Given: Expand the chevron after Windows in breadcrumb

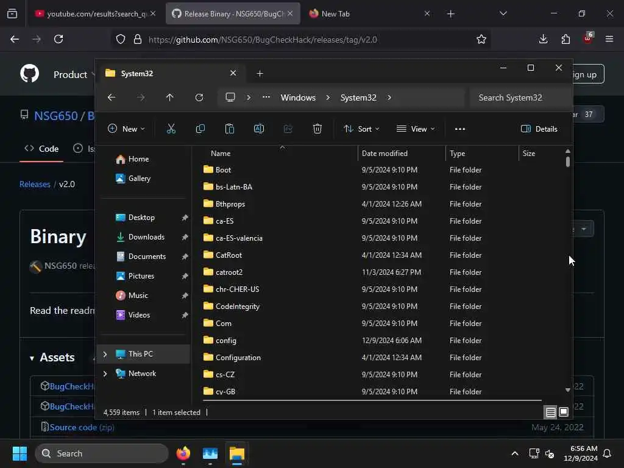Looking at the screenshot, I should (x=328, y=97).
